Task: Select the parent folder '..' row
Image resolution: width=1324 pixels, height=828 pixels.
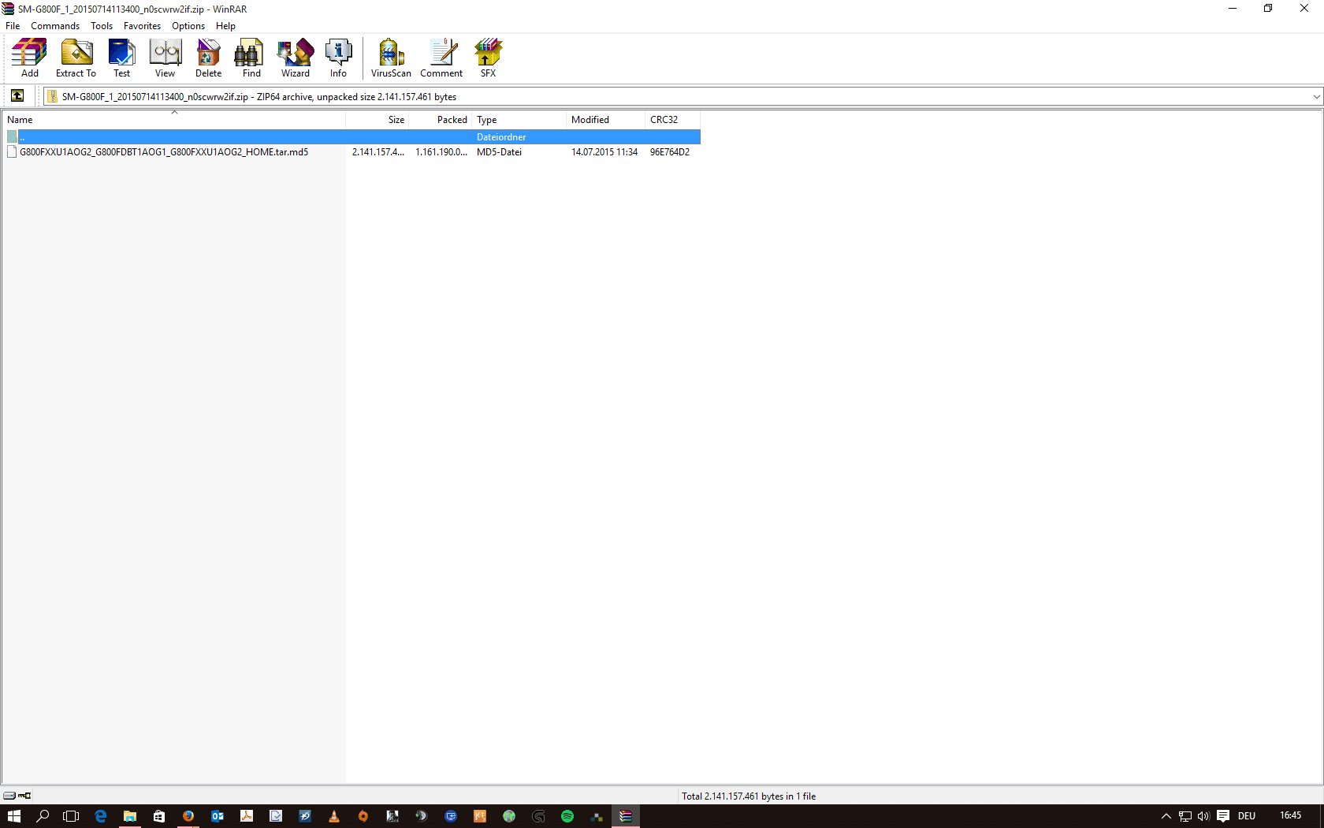Action: coord(352,137)
